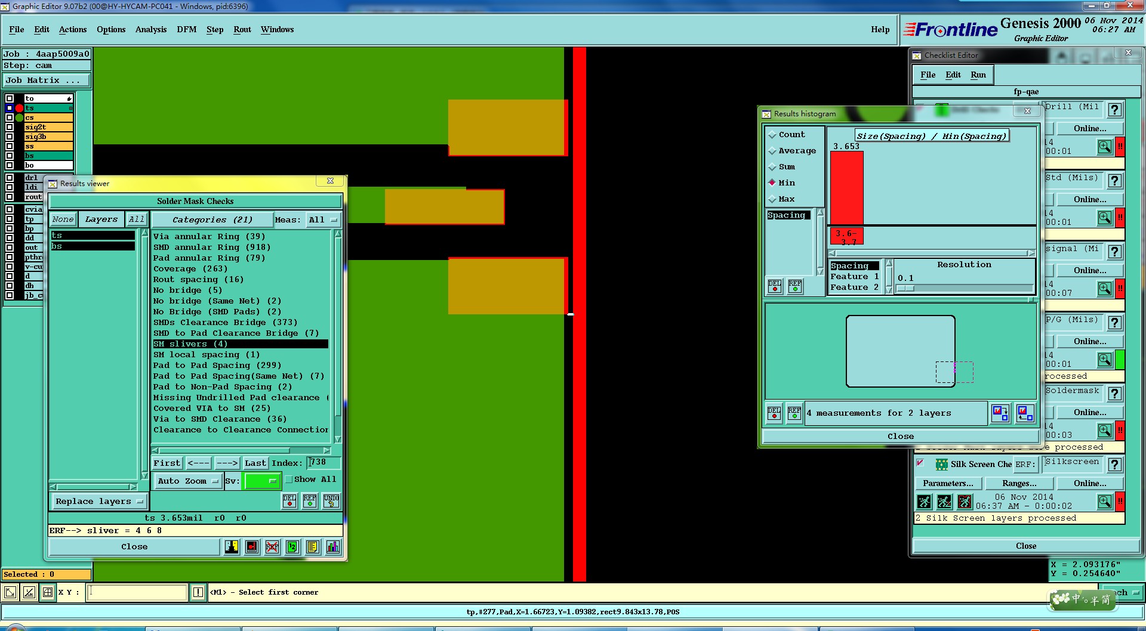The image size is (1146, 631).
Task: Click histogram export-down icon
Action: point(1000,413)
